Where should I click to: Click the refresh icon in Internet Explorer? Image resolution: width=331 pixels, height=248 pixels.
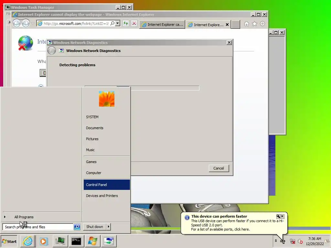coord(126,23)
